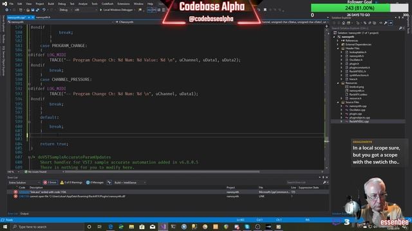Open the Debug menu
This screenshot has width=412, height=231.
[62, 4]
